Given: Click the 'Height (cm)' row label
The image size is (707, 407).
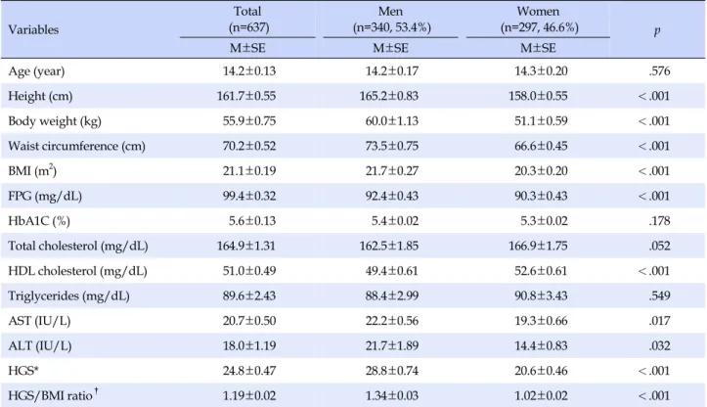Looking at the screenshot, I should [x=40, y=96].
